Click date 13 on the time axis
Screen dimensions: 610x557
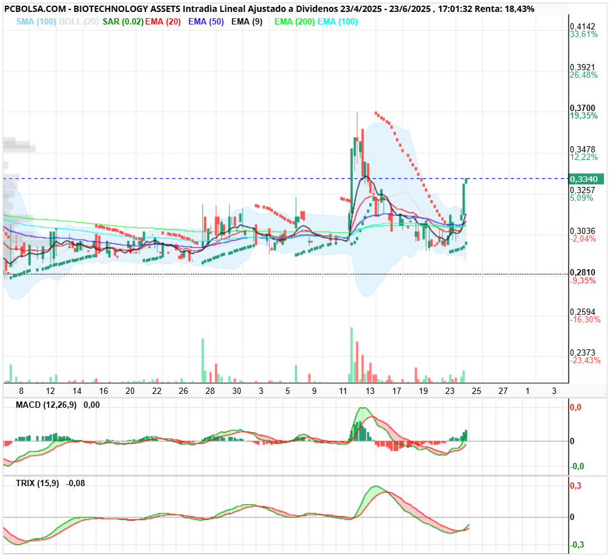[370, 391]
